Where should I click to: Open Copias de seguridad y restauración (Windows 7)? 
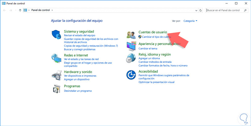click(x=91, y=46)
